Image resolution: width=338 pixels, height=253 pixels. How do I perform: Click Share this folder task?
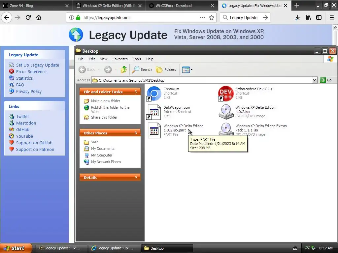104,117
